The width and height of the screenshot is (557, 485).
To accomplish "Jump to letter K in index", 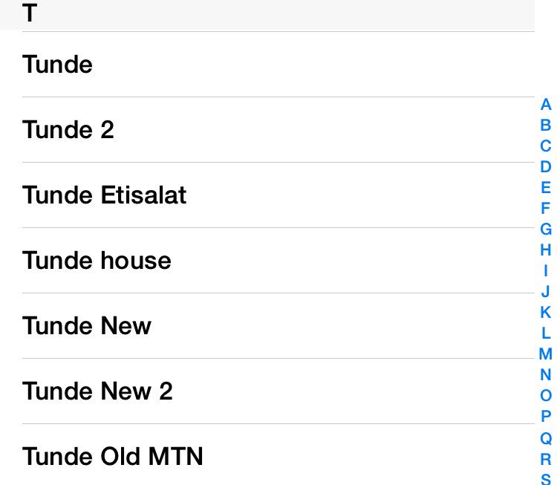I will [546, 312].
